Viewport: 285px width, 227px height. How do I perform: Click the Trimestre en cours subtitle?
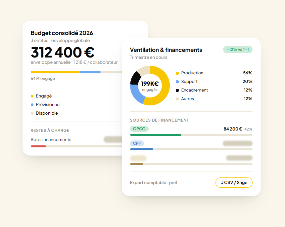tap(149, 57)
